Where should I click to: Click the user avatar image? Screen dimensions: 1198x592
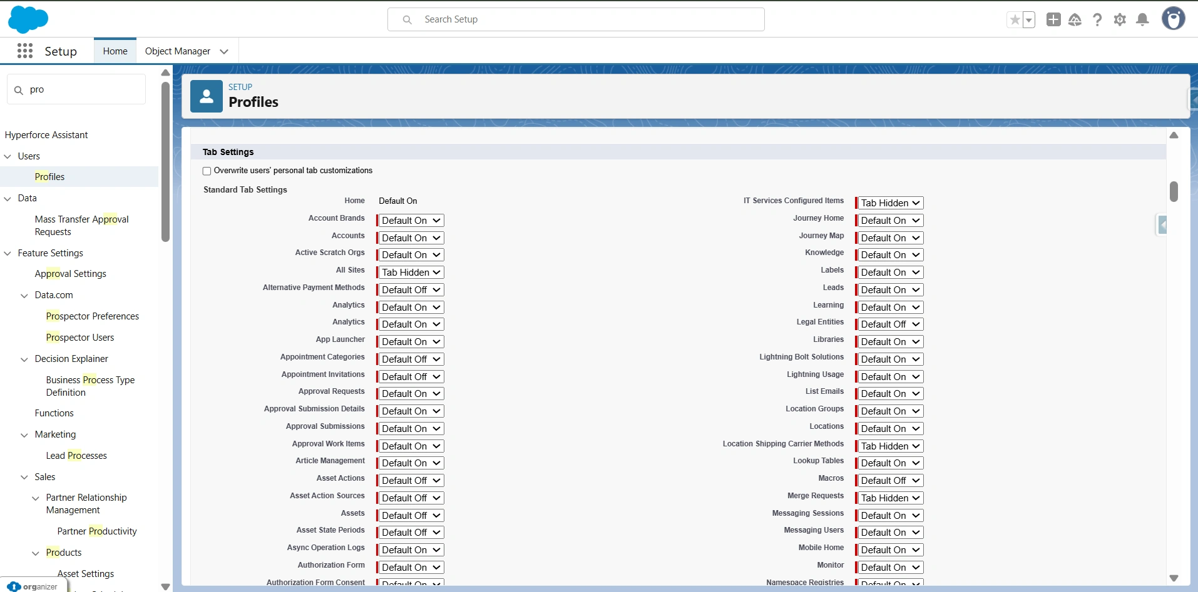click(1174, 19)
